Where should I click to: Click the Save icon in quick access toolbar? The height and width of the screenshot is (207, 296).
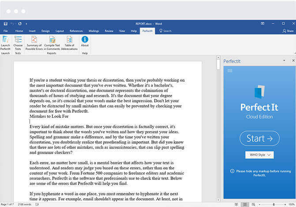[5, 23]
